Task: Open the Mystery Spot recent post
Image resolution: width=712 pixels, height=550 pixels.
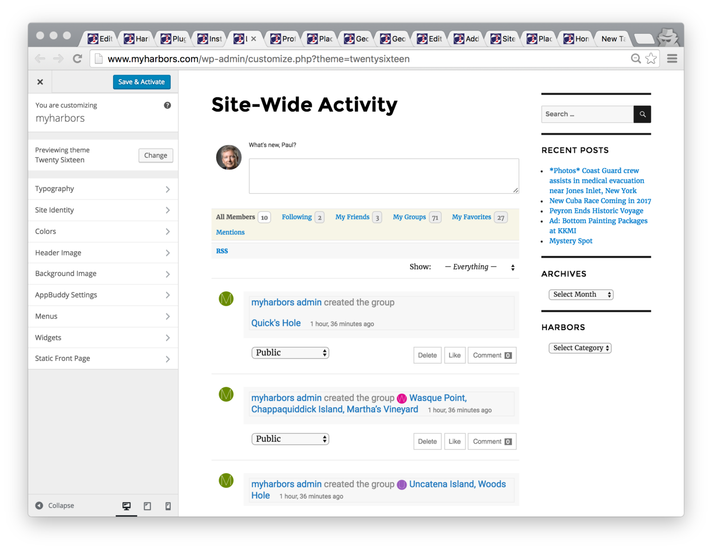Action: click(571, 241)
